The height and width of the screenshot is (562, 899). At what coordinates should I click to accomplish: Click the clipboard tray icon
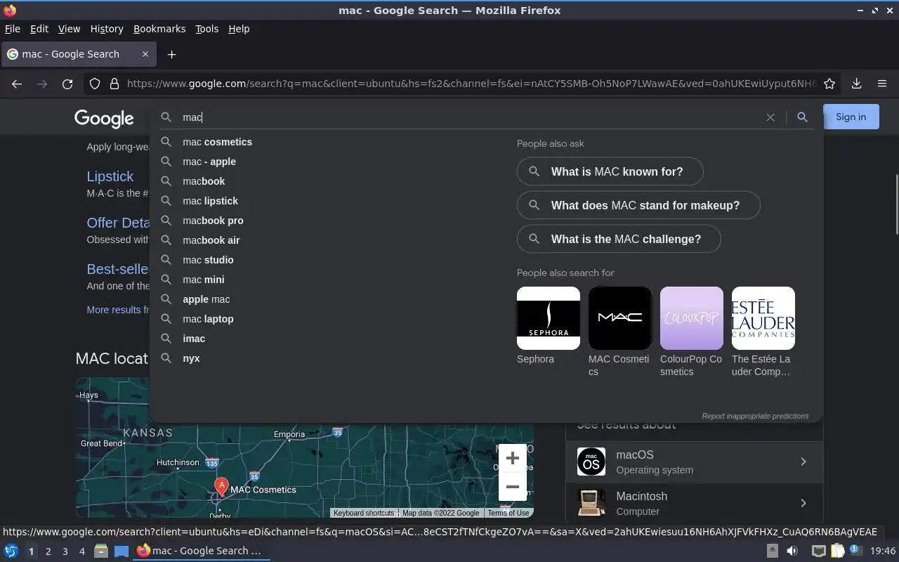click(x=838, y=551)
